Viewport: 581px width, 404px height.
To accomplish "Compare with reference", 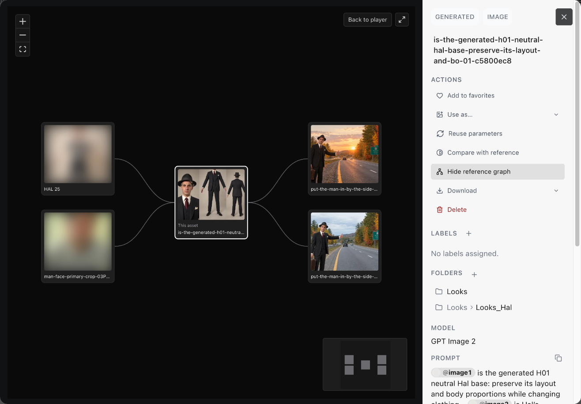I will coord(498,152).
